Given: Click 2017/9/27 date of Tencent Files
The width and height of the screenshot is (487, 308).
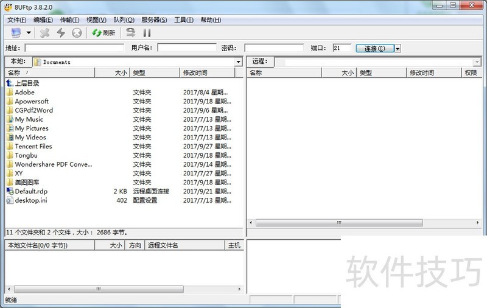Looking at the screenshot, I should tap(207, 146).
